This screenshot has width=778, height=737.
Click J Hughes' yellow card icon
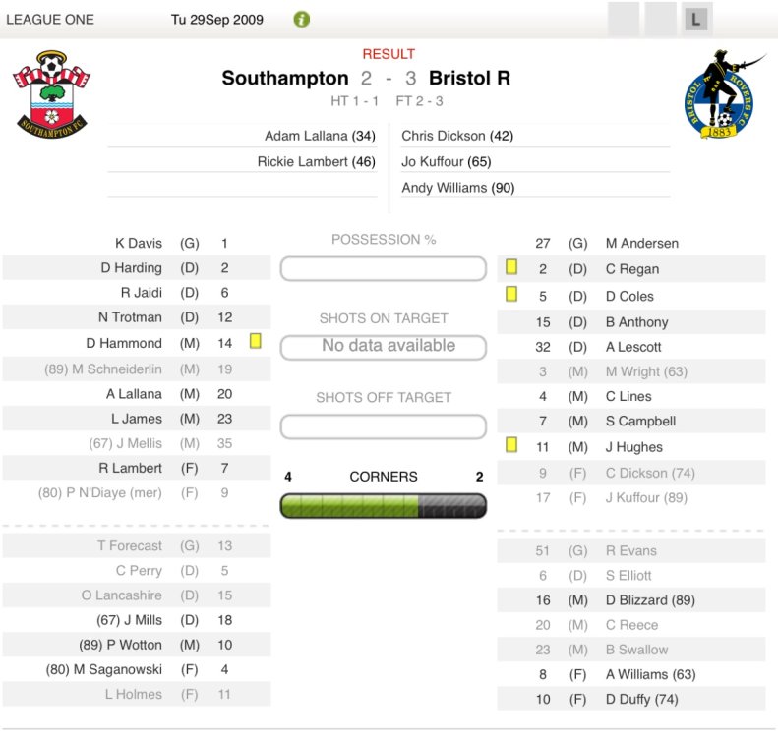tap(511, 445)
